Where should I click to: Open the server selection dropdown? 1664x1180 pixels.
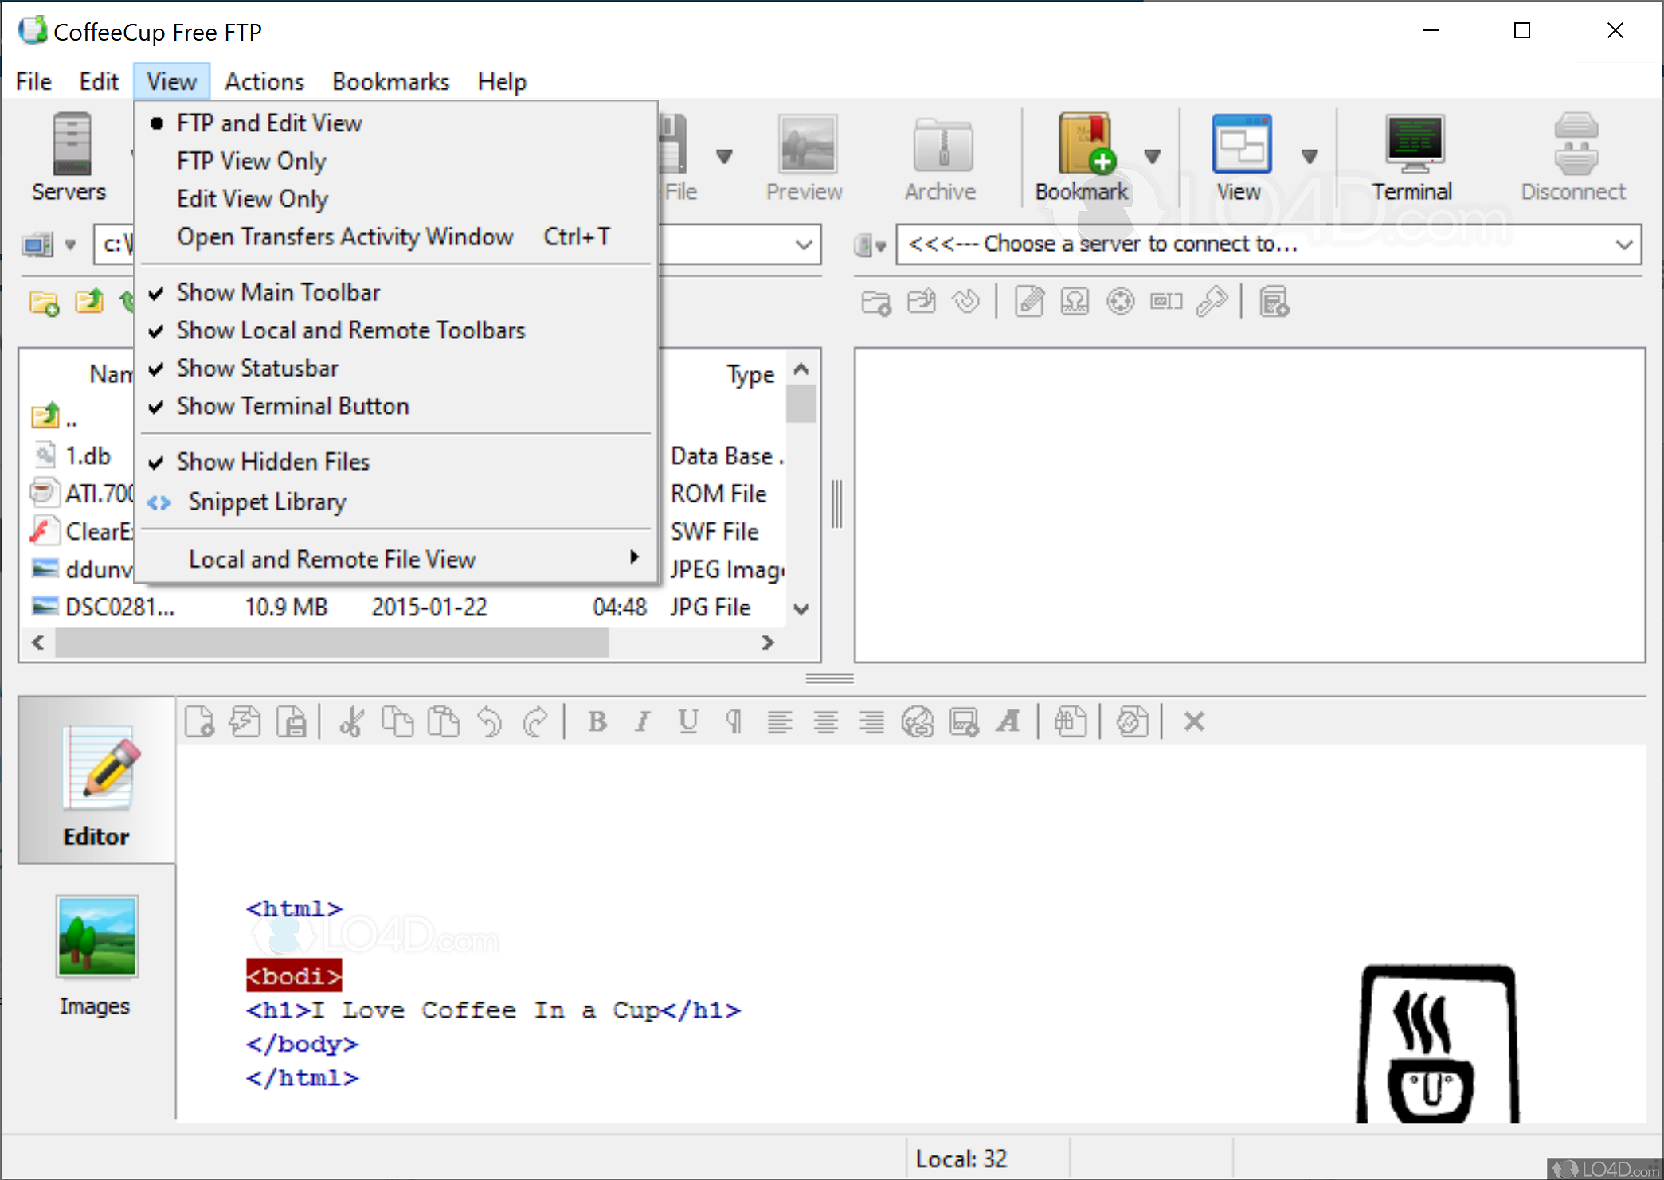(1627, 244)
